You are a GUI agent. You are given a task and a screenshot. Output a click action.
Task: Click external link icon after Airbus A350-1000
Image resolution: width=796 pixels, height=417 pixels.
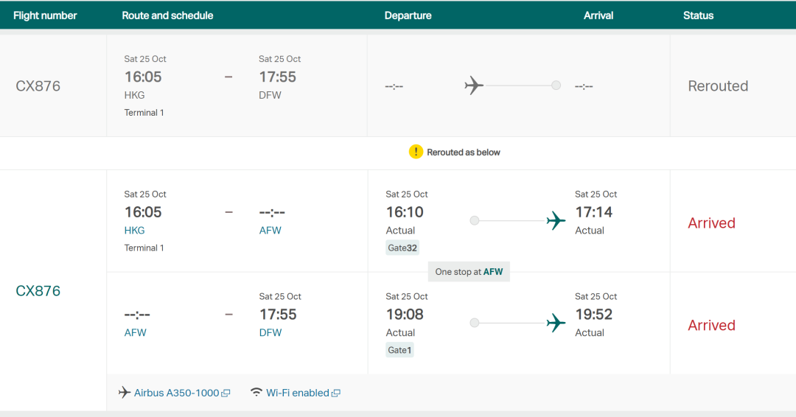point(226,393)
